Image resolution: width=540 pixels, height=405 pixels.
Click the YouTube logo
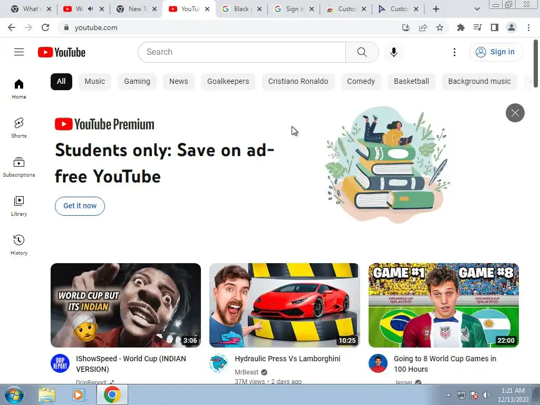coord(62,52)
